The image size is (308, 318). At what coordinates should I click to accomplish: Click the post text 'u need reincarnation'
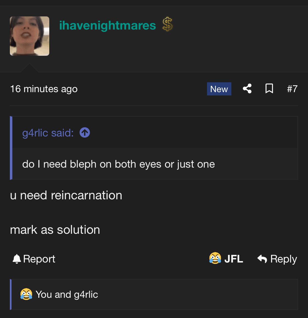click(x=66, y=195)
